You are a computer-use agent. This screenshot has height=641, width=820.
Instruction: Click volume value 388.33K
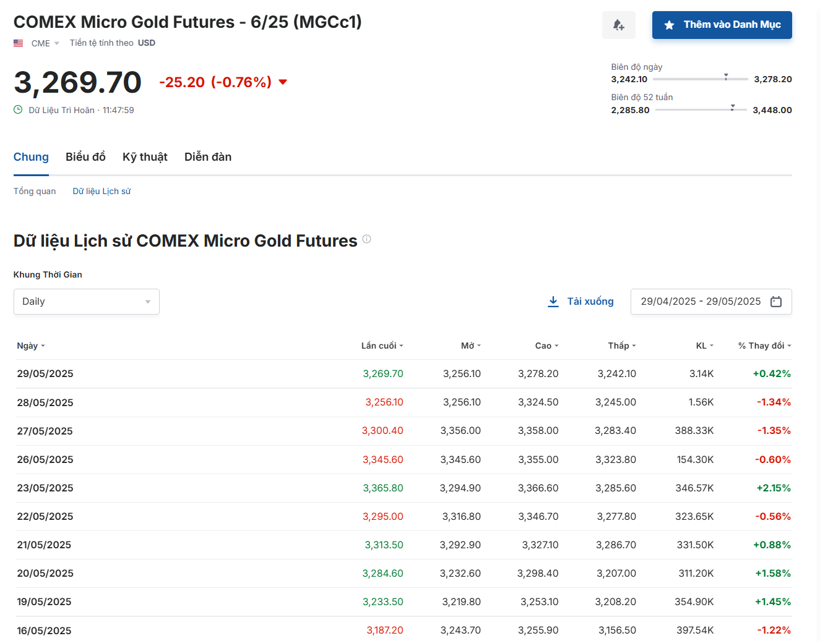694,431
